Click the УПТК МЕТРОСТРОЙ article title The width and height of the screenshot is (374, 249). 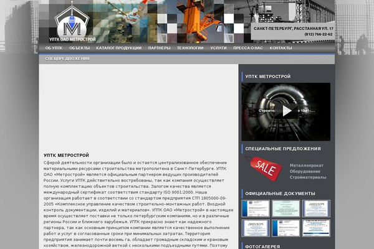click(66, 156)
